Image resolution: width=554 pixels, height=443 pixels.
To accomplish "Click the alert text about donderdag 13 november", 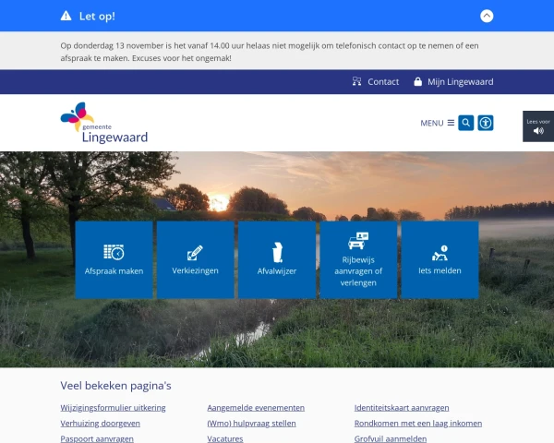I will pos(270,52).
